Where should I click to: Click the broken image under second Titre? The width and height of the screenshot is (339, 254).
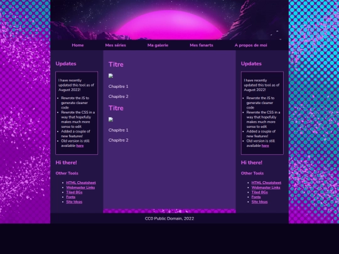(x=110, y=120)
